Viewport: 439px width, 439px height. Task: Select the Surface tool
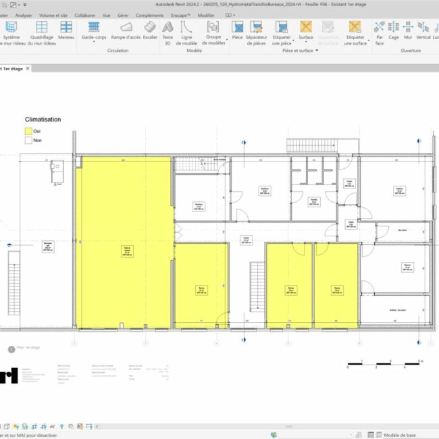pyautogui.click(x=306, y=31)
